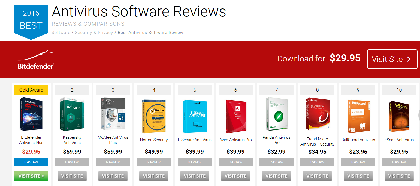
Task: Click the $34.95 Trend Micro price
Action: pyautogui.click(x=317, y=152)
